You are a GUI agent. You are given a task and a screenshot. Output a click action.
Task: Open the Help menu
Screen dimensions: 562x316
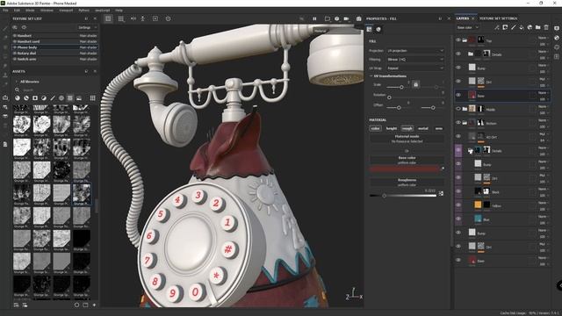click(x=119, y=11)
